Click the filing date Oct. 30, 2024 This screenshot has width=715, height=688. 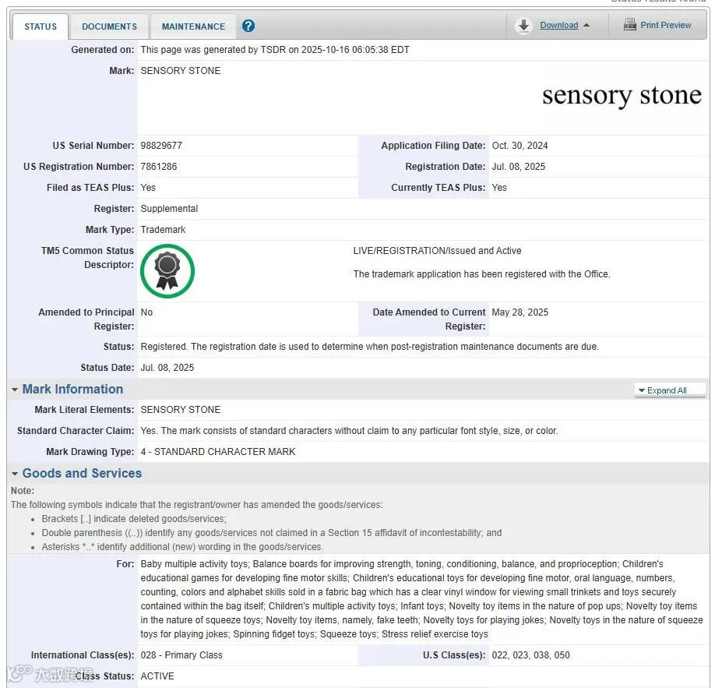(x=520, y=146)
